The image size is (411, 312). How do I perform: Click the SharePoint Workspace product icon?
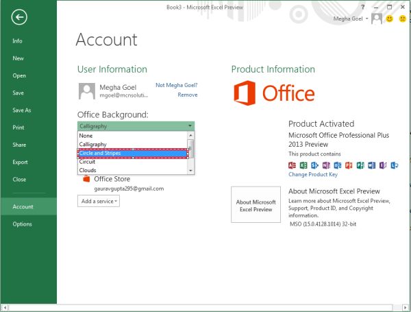click(x=314, y=165)
